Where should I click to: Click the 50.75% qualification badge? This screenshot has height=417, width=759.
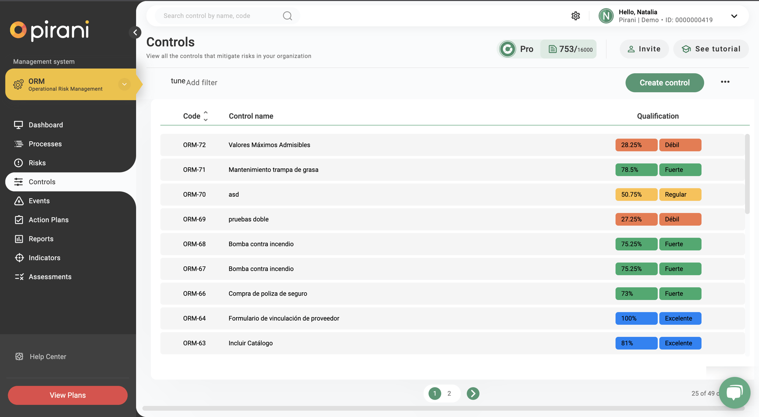636,195
